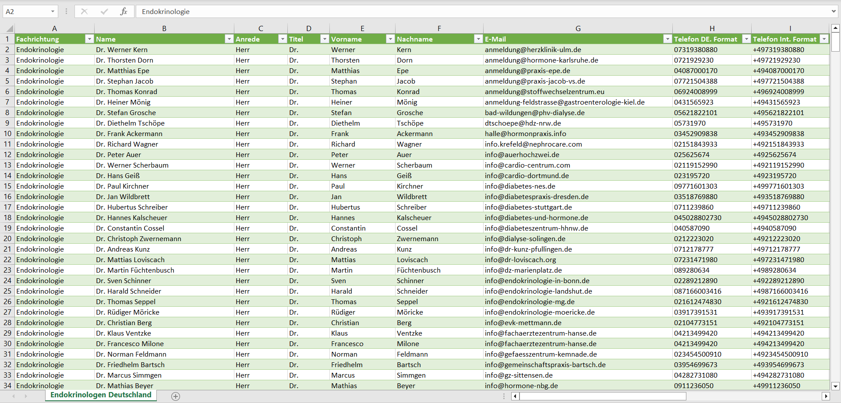Open the E-Mail filter dropdown

668,39
